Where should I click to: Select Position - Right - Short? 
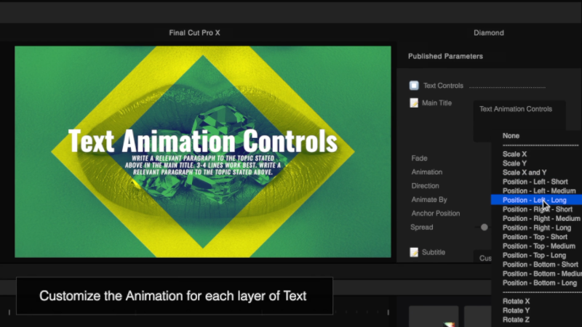(537, 209)
